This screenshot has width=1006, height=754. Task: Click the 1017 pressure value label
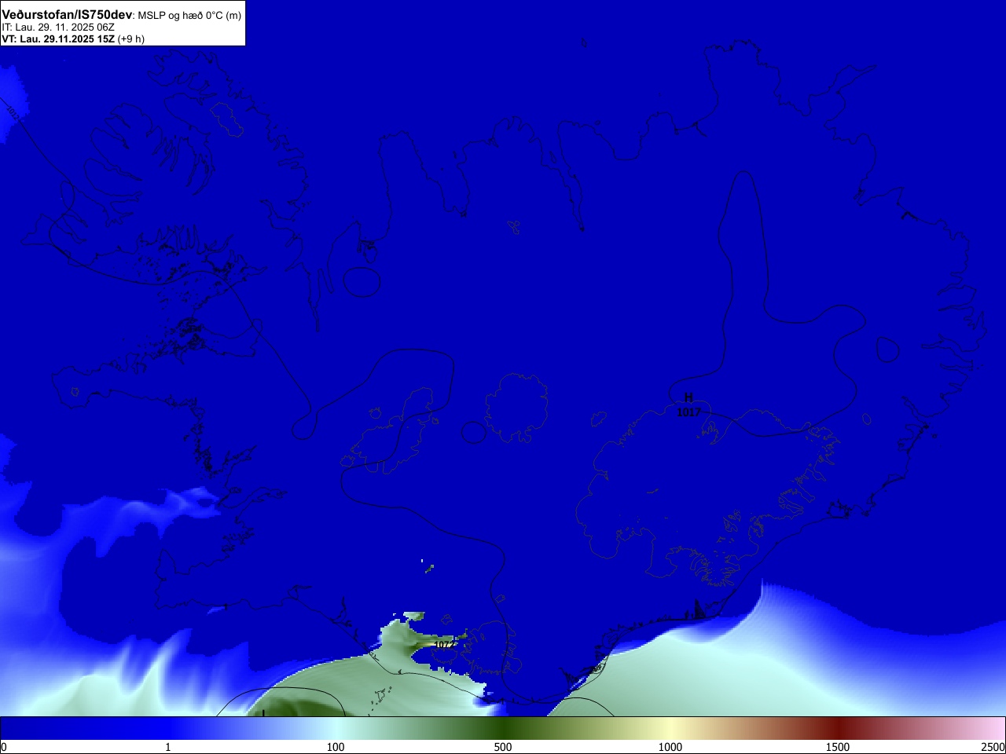click(688, 412)
